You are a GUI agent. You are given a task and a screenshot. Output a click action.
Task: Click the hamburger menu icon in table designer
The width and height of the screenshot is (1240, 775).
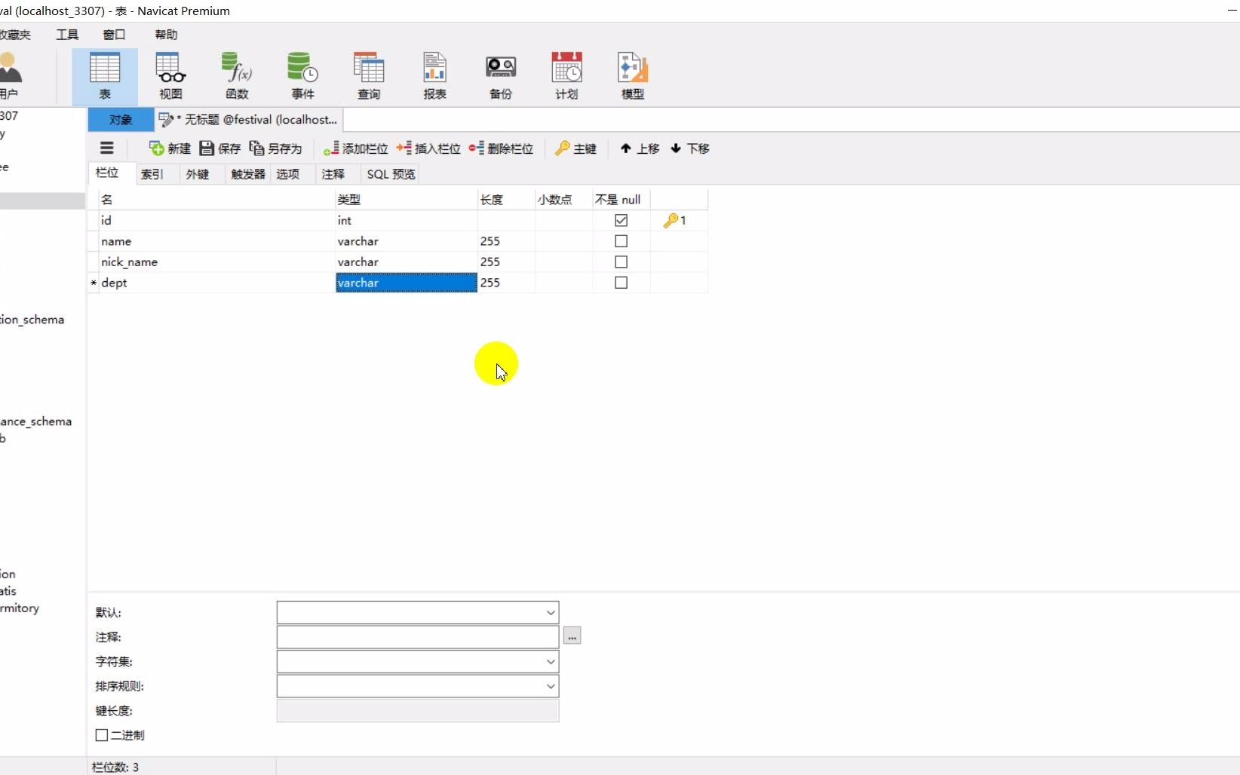107,149
